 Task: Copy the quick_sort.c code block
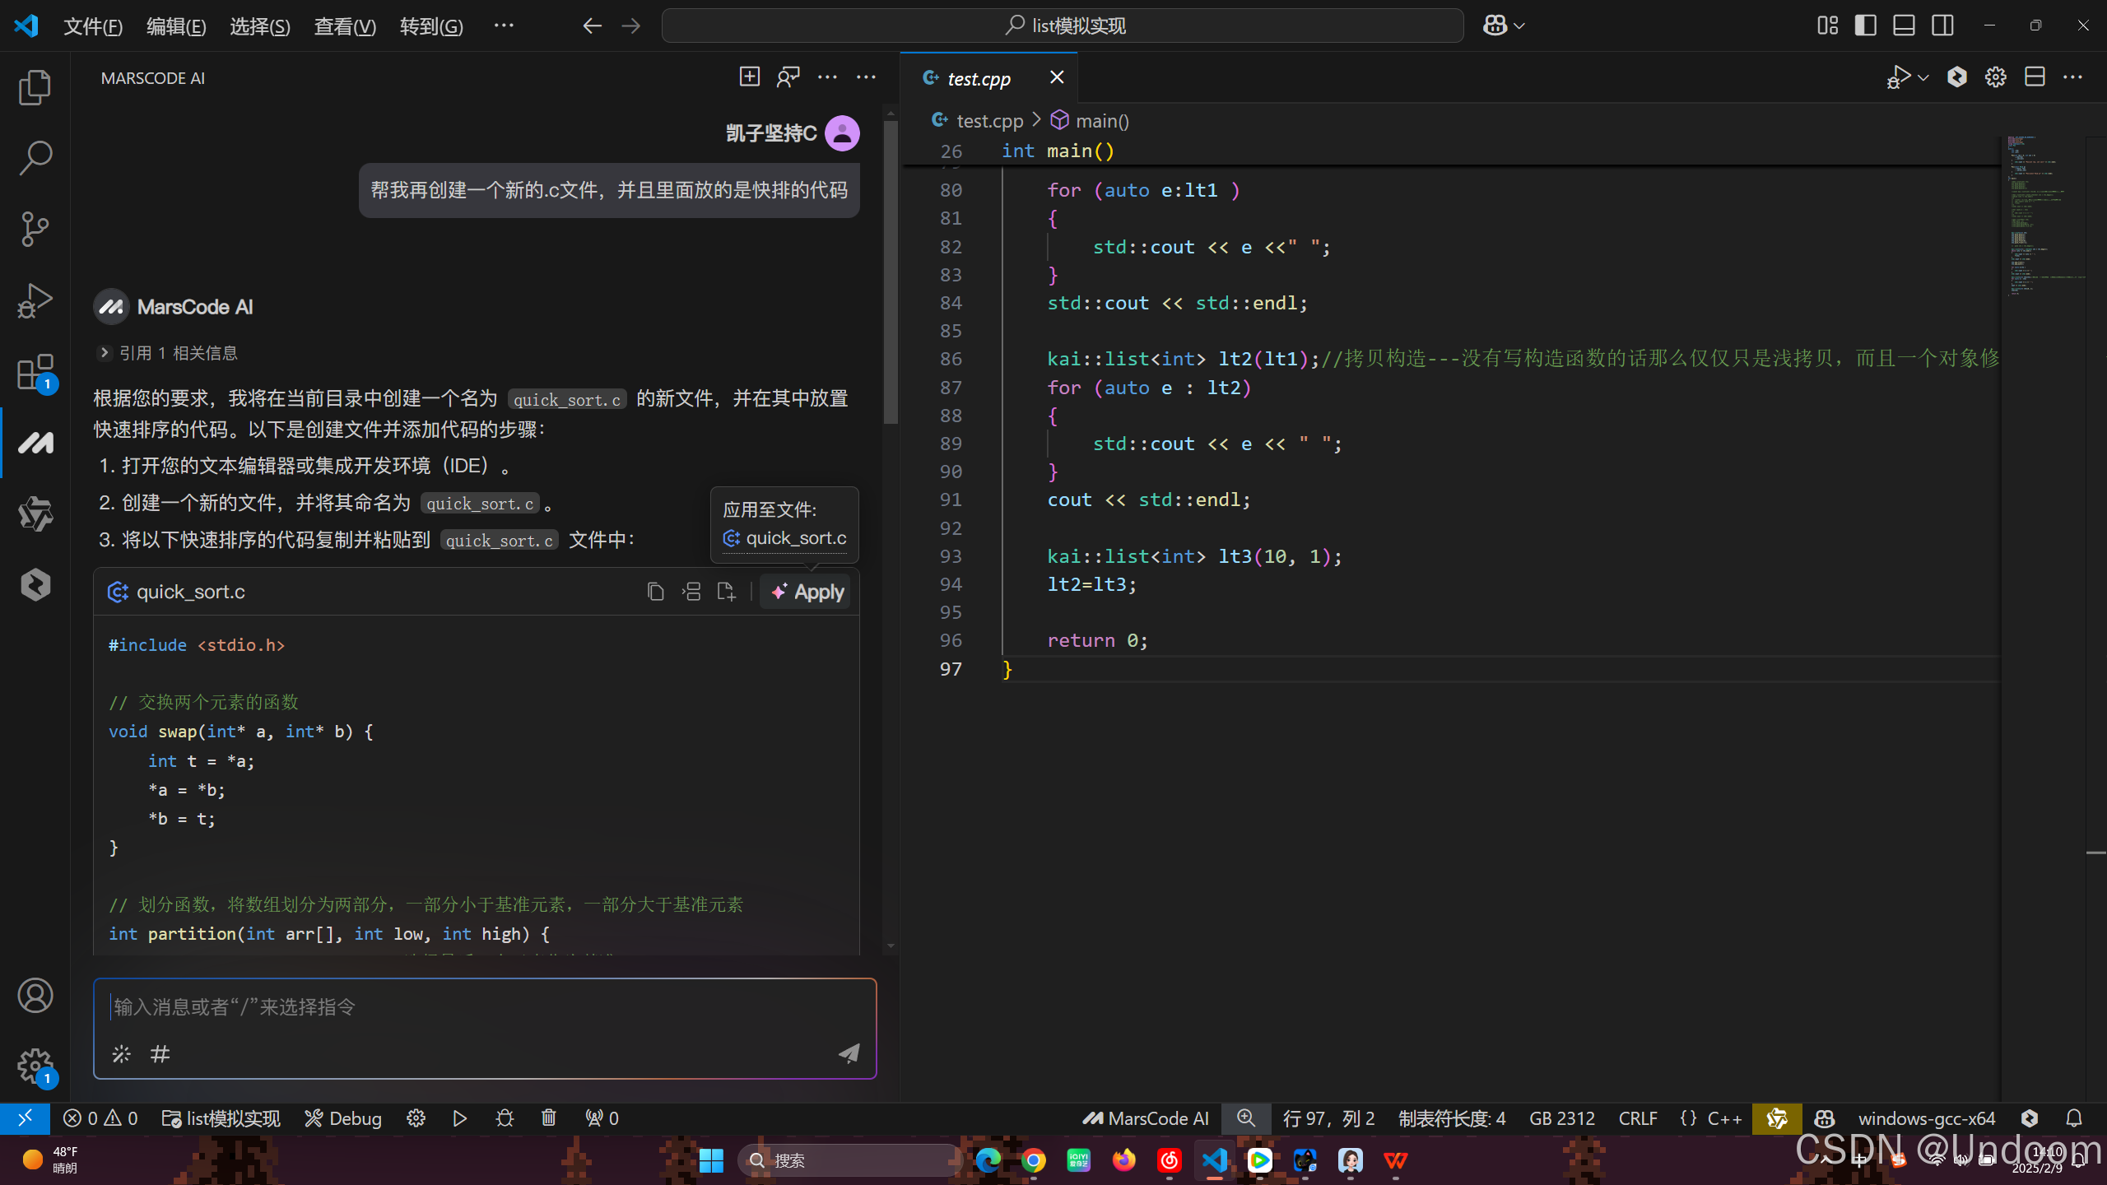(x=655, y=592)
